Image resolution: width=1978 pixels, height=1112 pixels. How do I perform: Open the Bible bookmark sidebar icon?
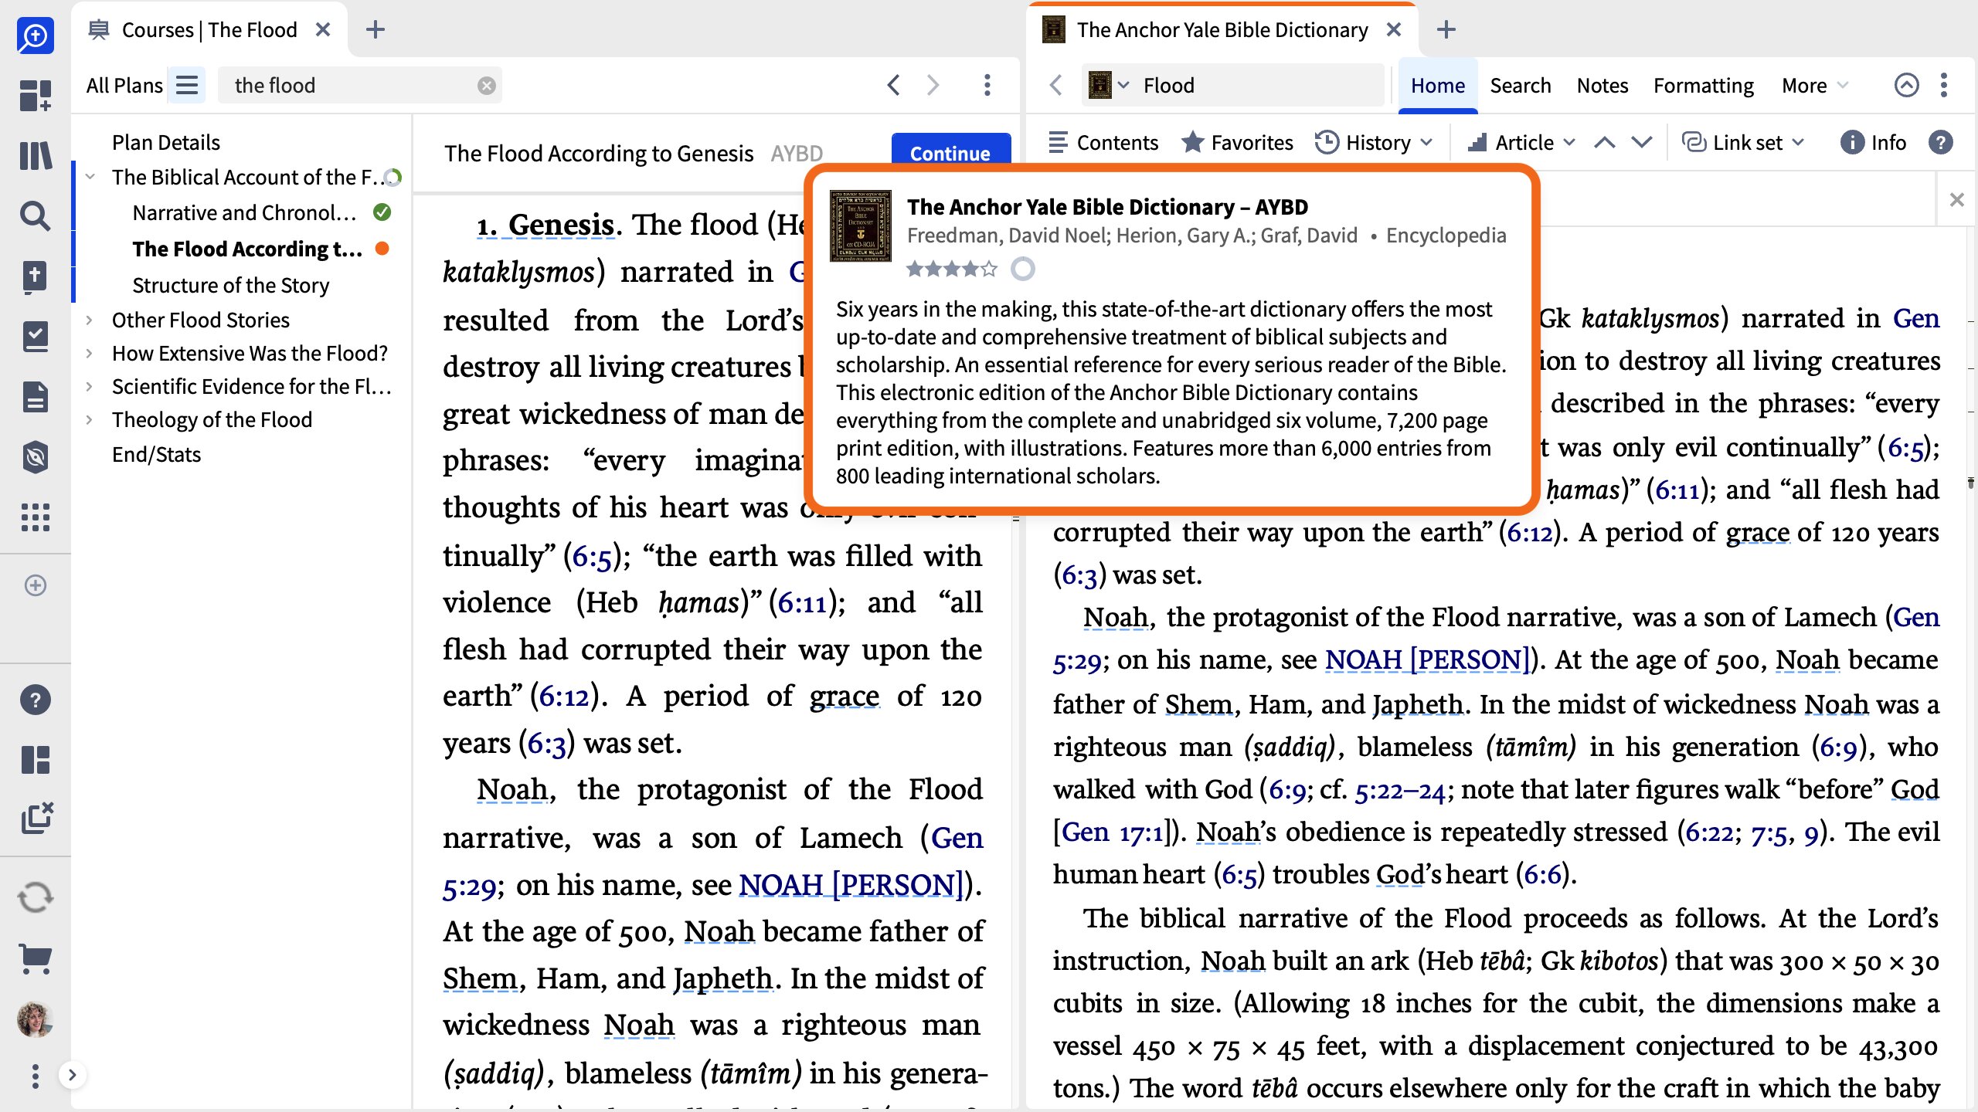[36, 277]
